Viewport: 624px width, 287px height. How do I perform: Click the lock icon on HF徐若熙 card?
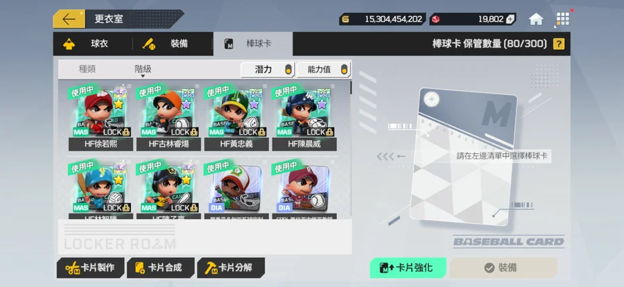click(x=125, y=132)
